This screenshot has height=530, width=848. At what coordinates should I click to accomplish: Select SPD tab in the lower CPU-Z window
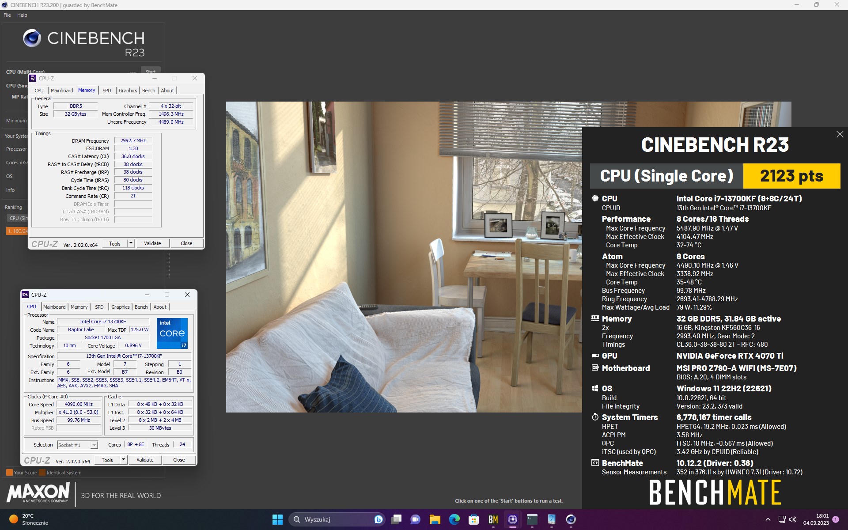(x=99, y=307)
